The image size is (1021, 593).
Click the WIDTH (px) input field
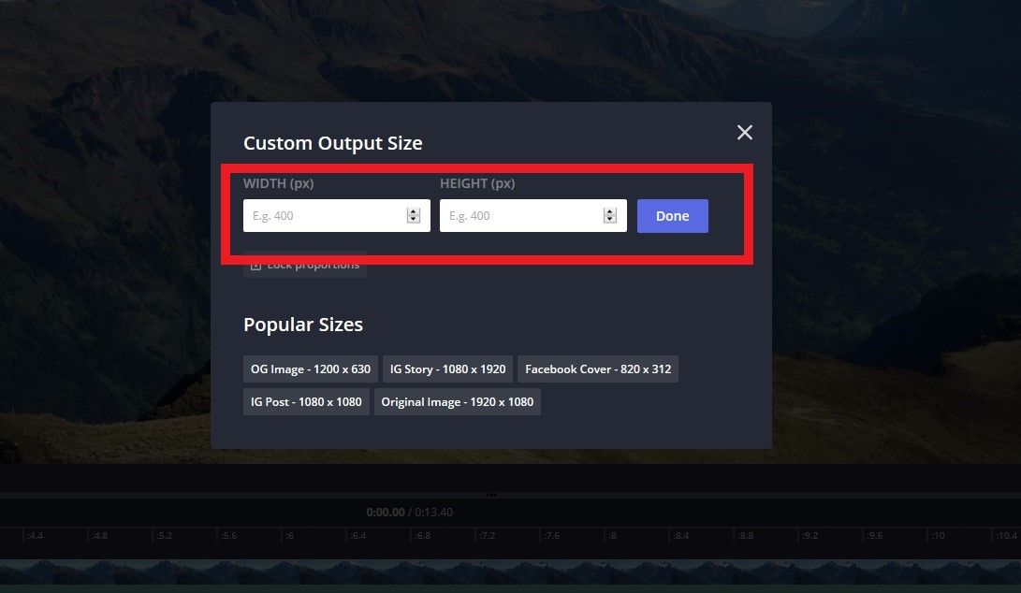coord(323,216)
